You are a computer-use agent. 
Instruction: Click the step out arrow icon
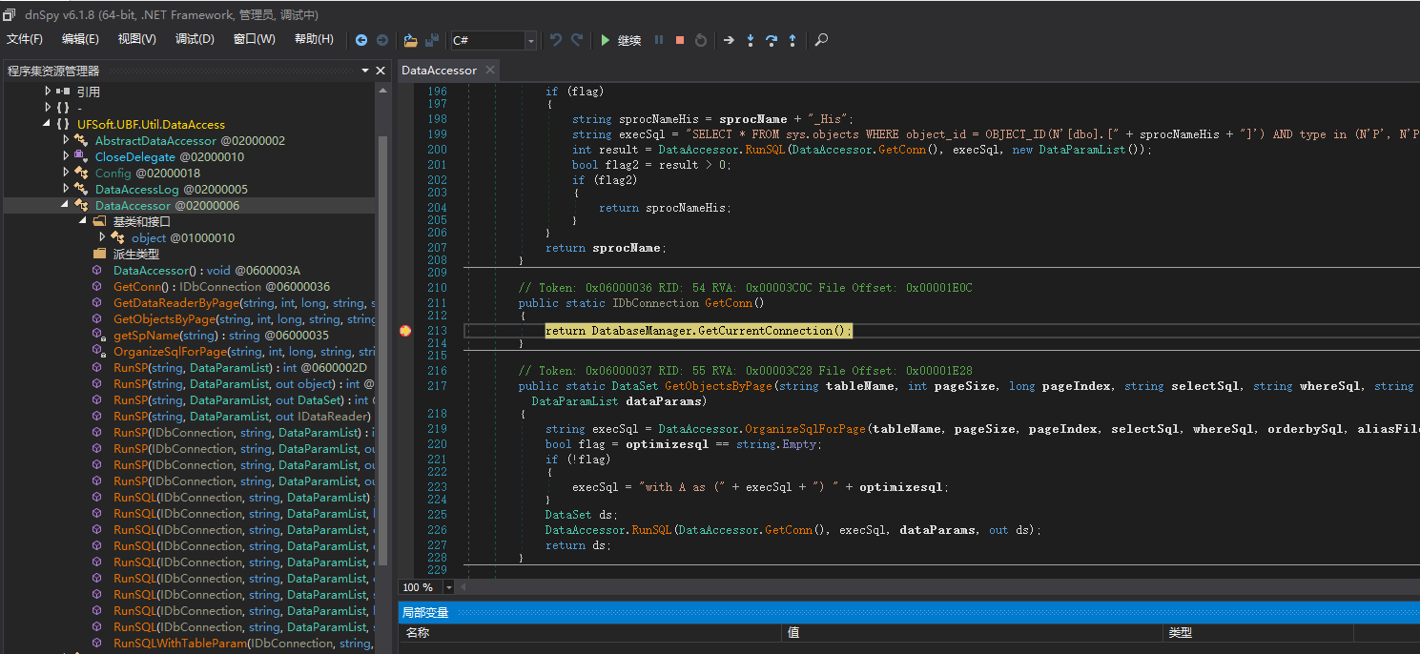pyautogui.click(x=792, y=40)
